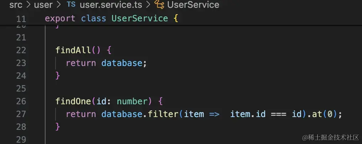Open the UserService breadcrumb symbol

[x=193, y=5]
